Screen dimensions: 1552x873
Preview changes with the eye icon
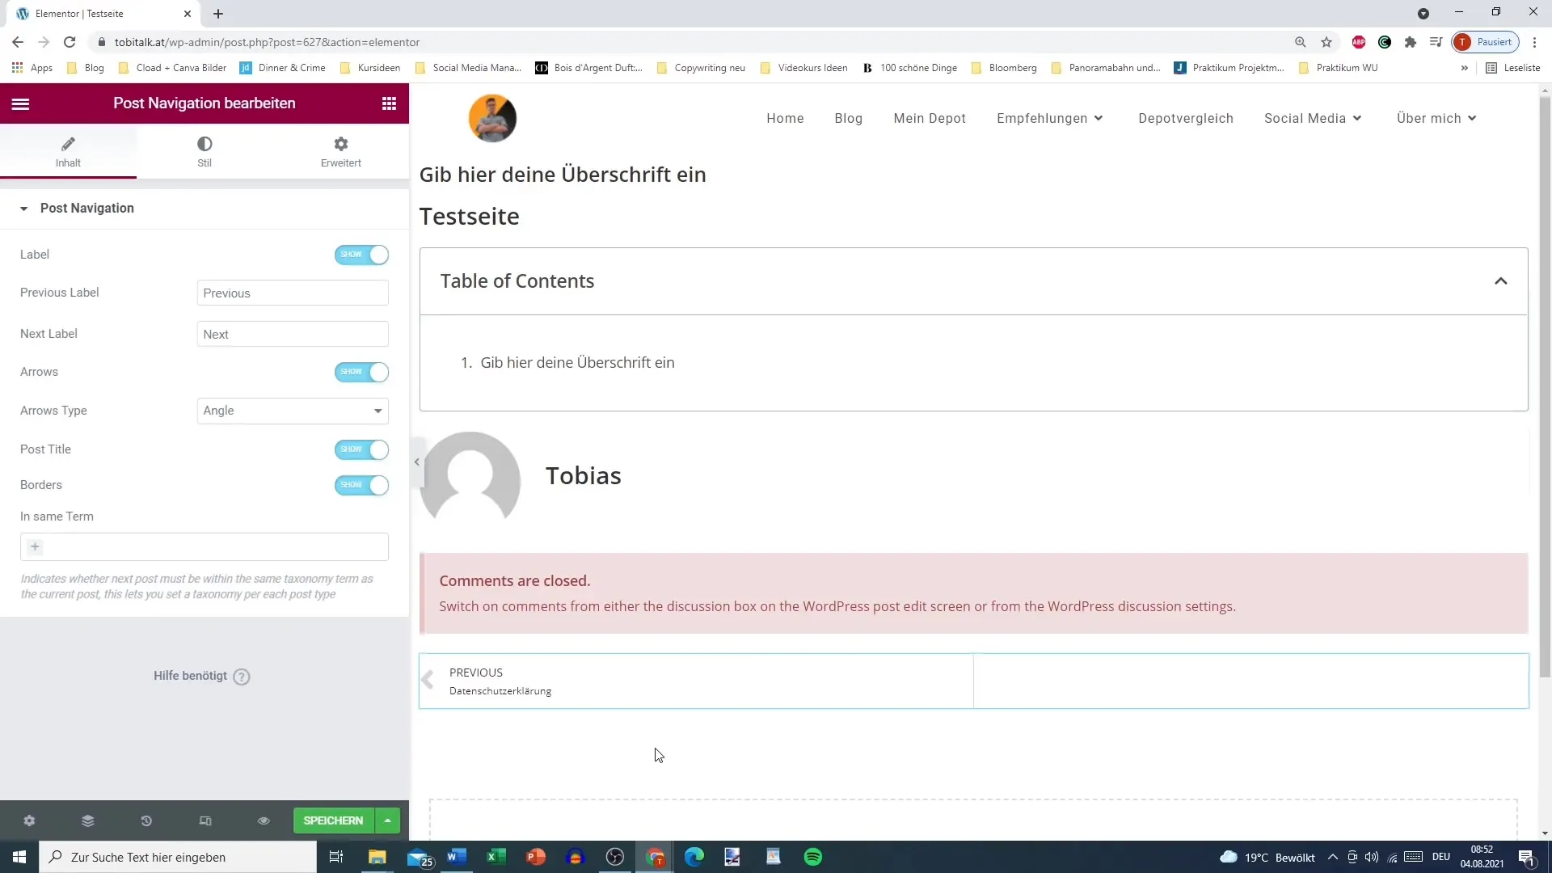tap(264, 820)
